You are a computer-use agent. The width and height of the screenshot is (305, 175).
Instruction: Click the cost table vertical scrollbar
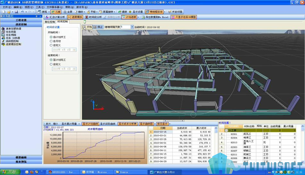pyautogui.click(x=216, y=145)
